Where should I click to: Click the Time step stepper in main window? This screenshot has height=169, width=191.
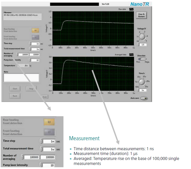pyautogui.click(x=30, y=44)
